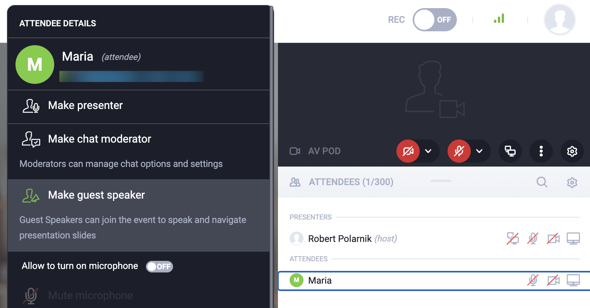The width and height of the screenshot is (590, 308).
Task: Click the red muted microphone button in AV pod
Action: pyautogui.click(x=459, y=151)
